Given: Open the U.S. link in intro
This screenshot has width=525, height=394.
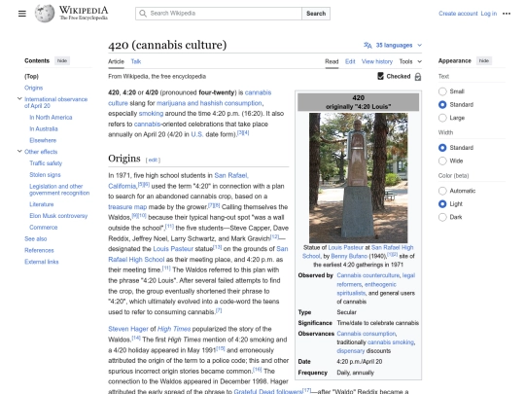Looking at the screenshot, I should (x=197, y=134).
